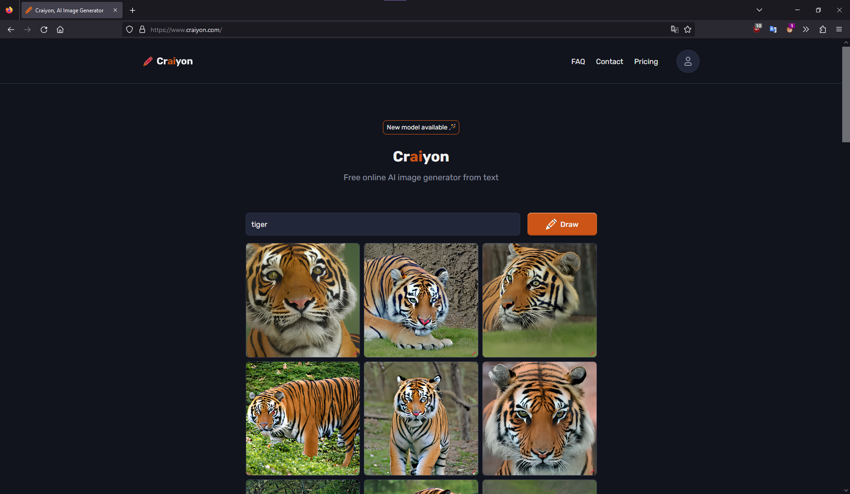Image resolution: width=850 pixels, height=494 pixels.
Task: Open the browser extensions puzzle-piece icon
Action: 823,29
